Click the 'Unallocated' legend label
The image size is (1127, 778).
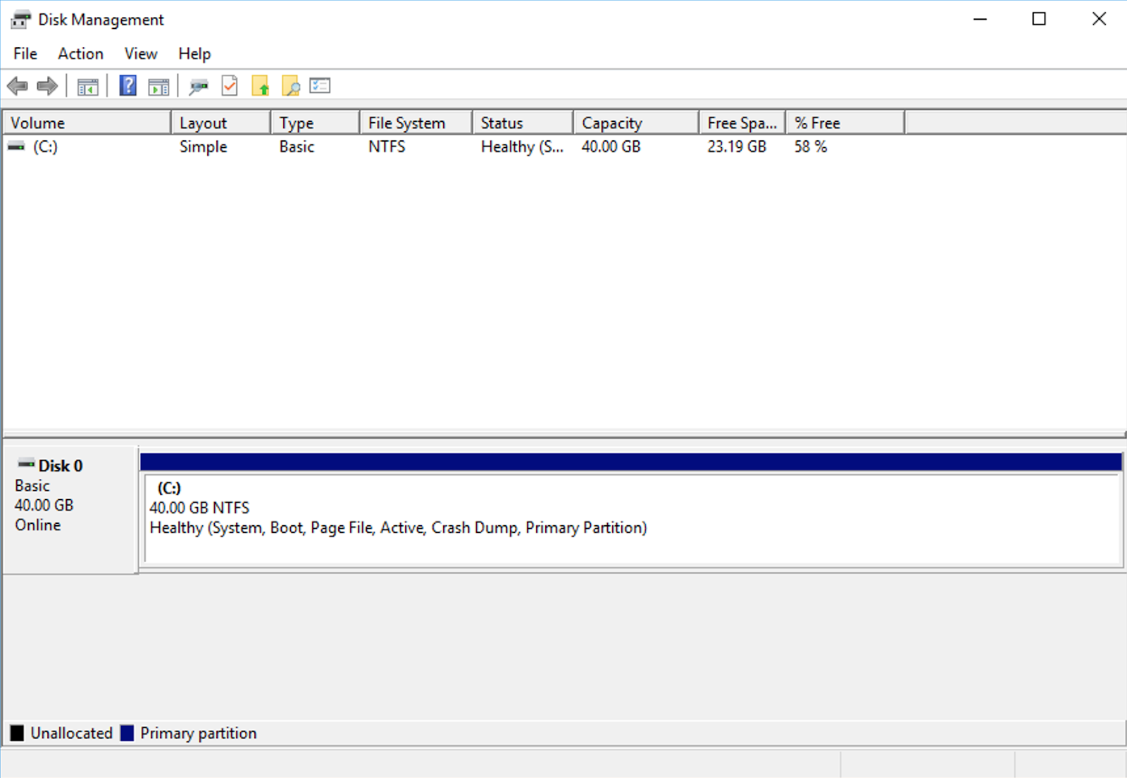(71, 733)
